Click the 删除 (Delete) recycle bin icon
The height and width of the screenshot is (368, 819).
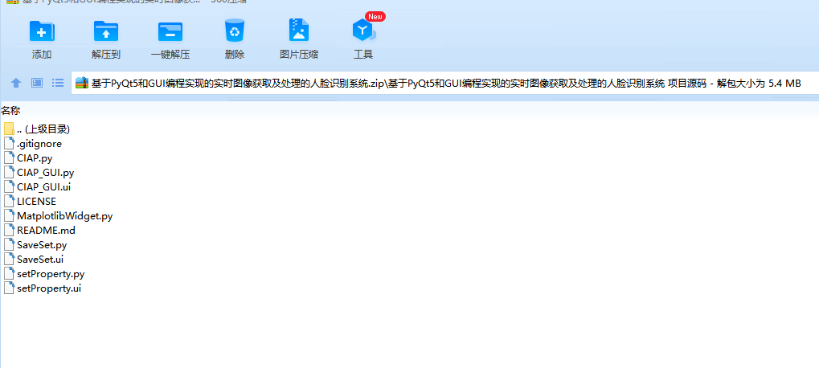coord(235,31)
